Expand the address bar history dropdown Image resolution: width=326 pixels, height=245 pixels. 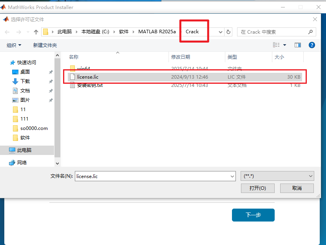(x=221, y=32)
